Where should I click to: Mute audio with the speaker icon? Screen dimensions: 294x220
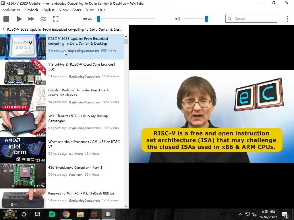(177, 19)
